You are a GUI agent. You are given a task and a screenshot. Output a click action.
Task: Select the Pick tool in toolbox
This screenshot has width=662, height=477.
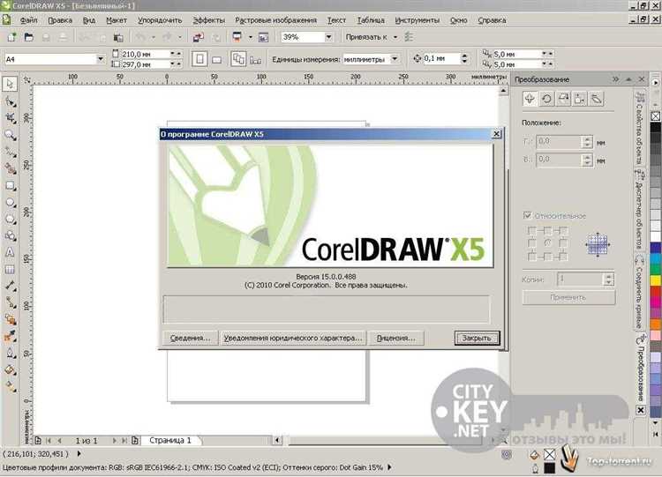10,84
